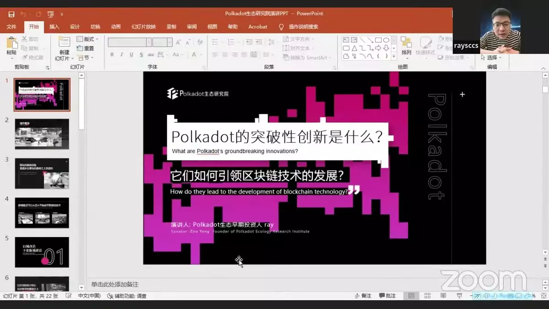Switch to the 插入 ribbon tab

pyautogui.click(x=54, y=27)
